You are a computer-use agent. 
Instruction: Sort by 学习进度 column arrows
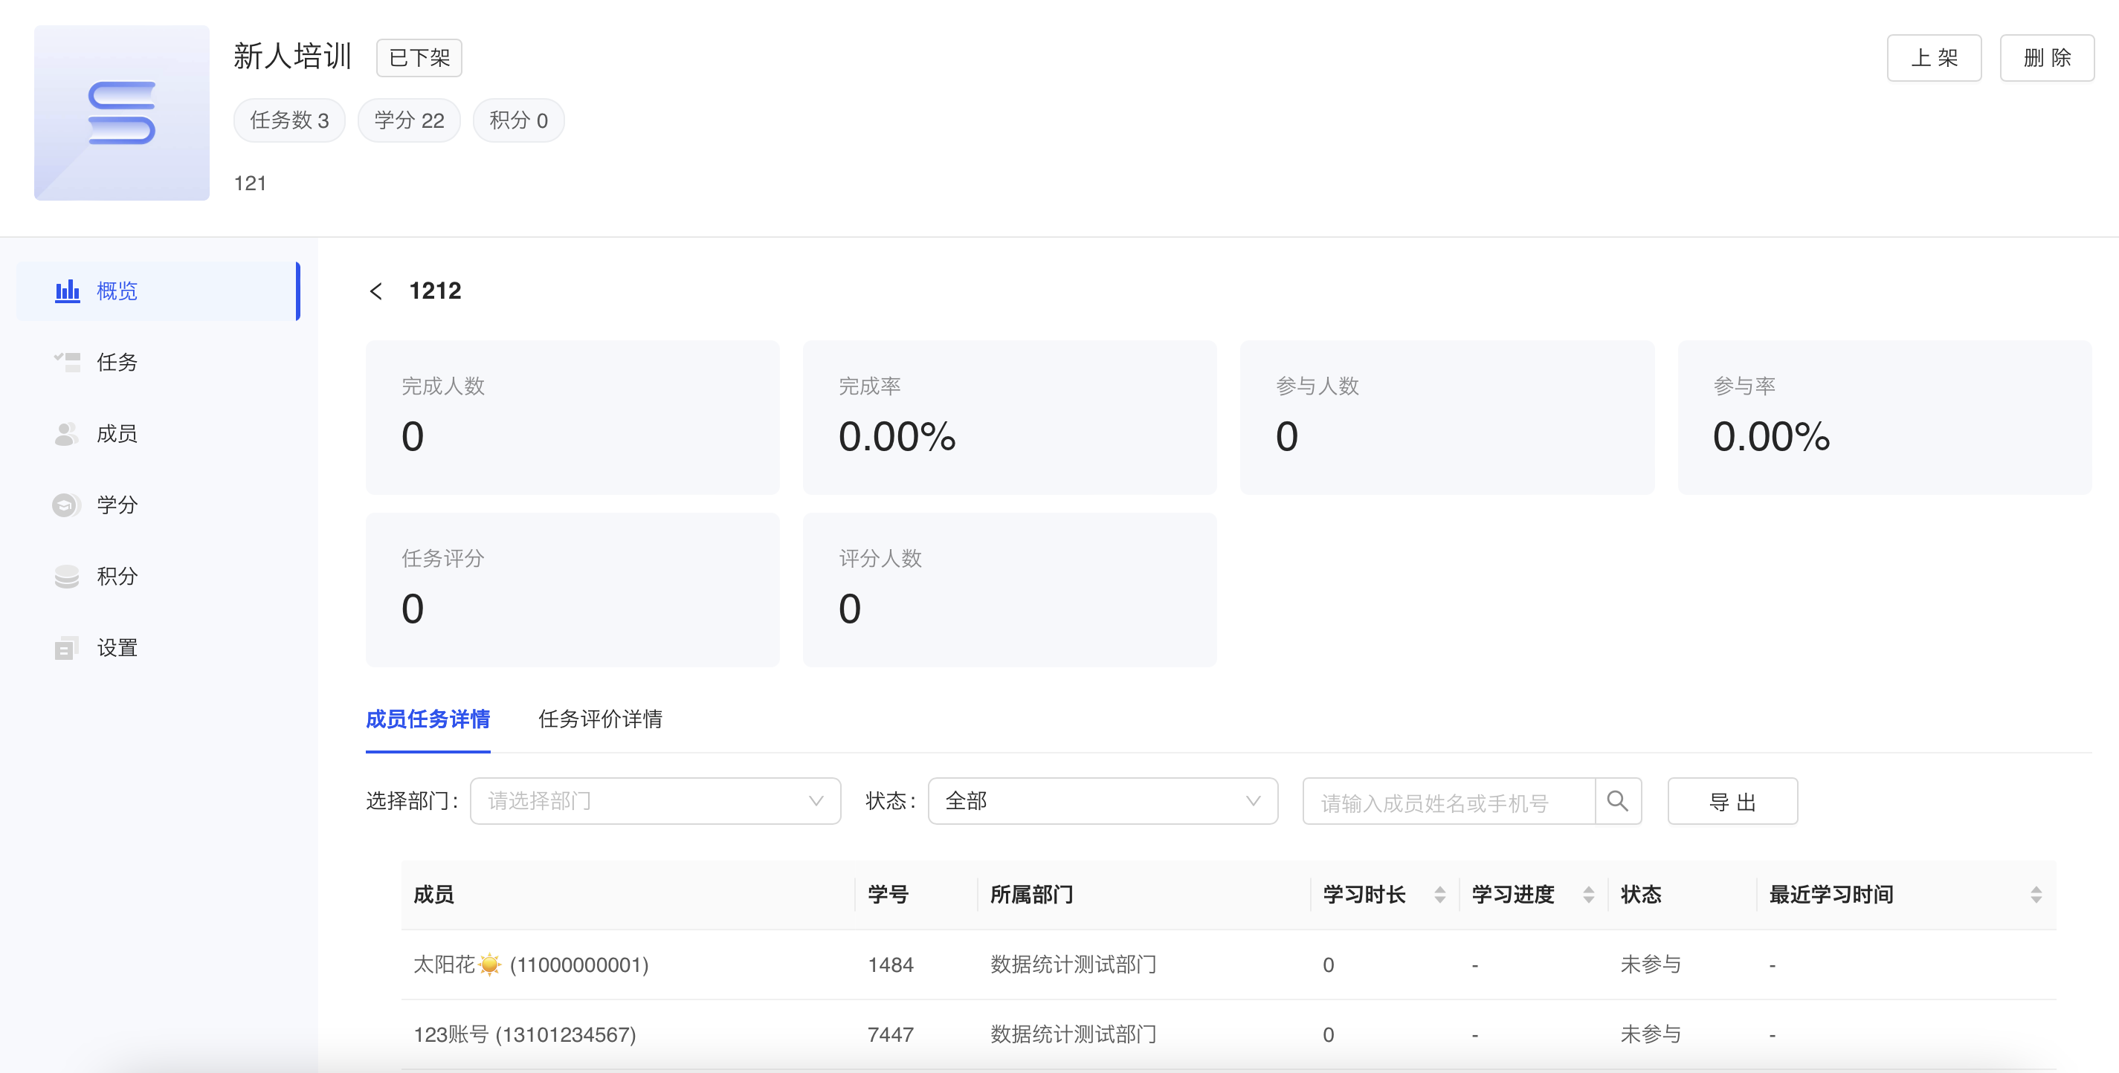click(x=1588, y=895)
